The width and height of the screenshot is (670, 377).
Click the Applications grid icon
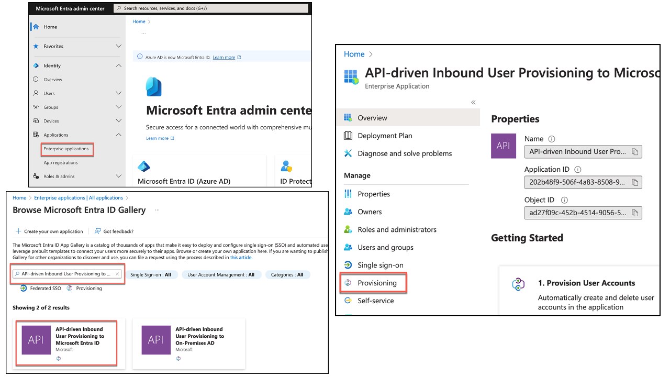tap(36, 135)
